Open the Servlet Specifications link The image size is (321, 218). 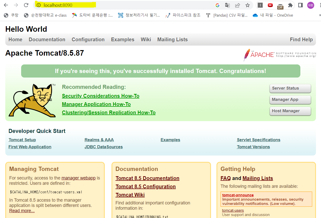(259, 140)
